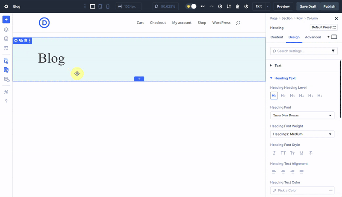Open the settings filter funnel icon

(333, 51)
